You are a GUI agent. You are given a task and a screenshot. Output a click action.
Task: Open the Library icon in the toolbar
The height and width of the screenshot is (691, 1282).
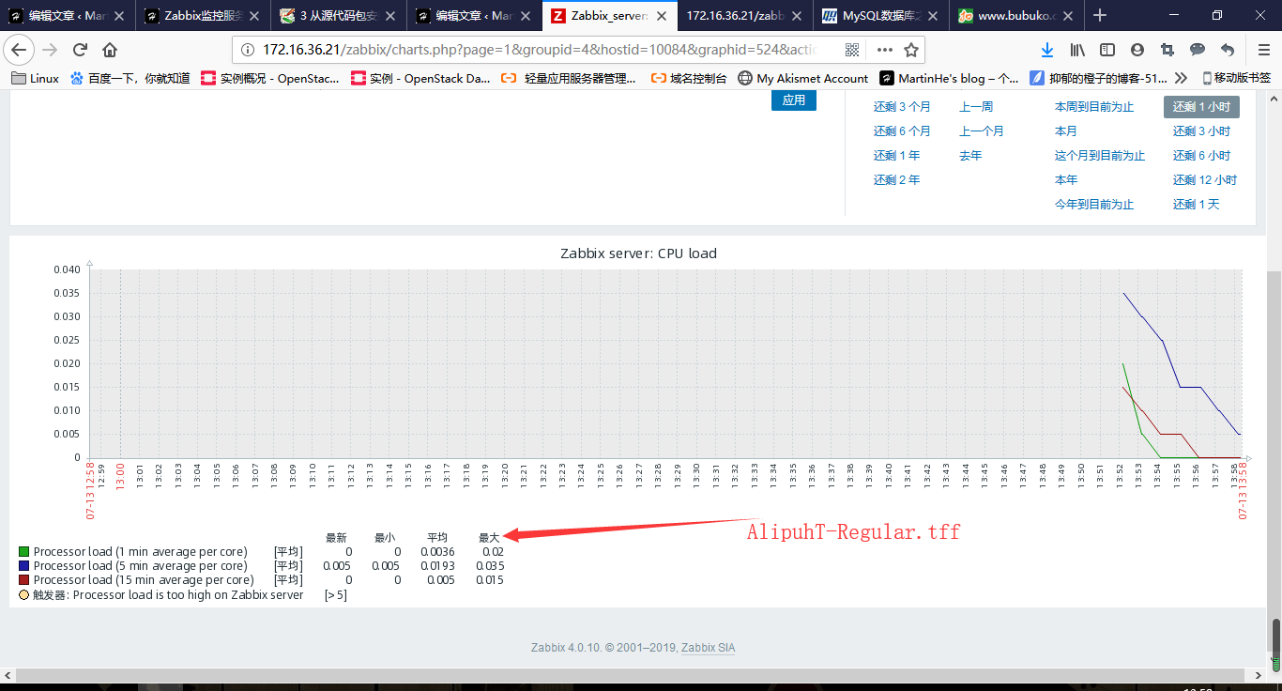coord(1077,50)
